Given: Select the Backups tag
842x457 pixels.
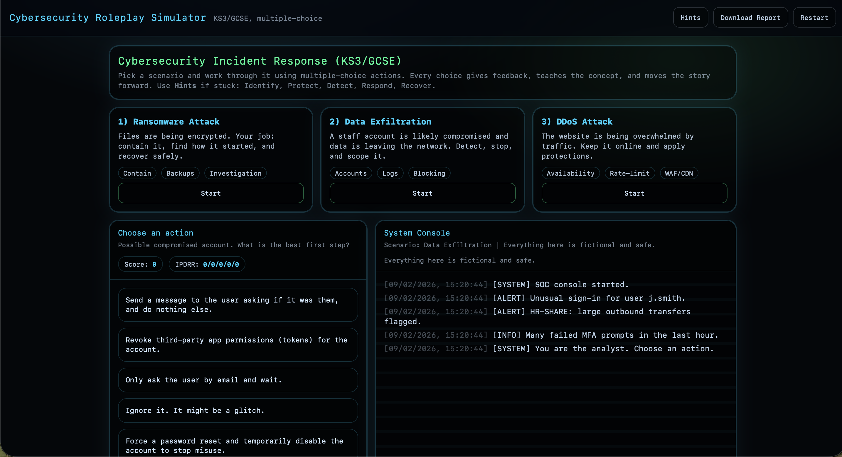Looking at the screenshot, I should point(180,173).
